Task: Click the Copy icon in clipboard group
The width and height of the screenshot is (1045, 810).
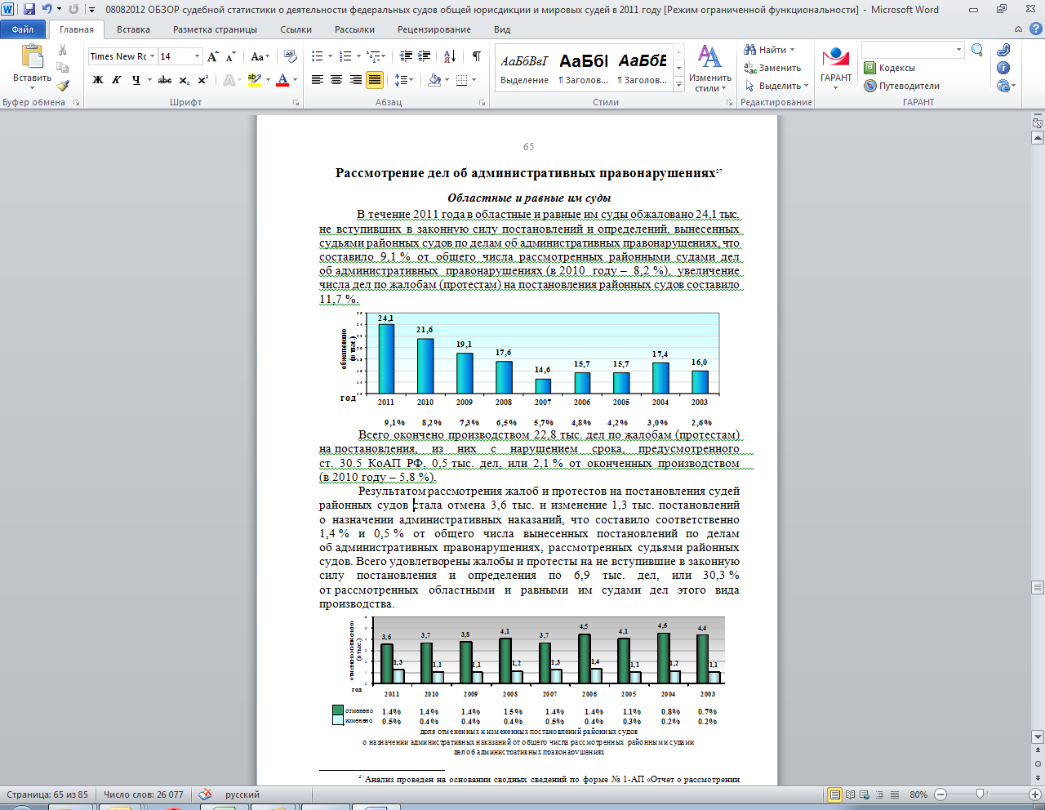Action: pyautogui.click(x=63, y=68)
